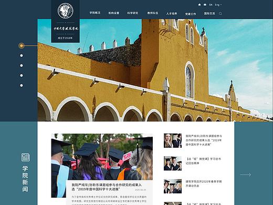The height and width of the screenshot is (205, 273).
Task: Open first news thumbnail with smiling woman
Action: coord(173,140)
